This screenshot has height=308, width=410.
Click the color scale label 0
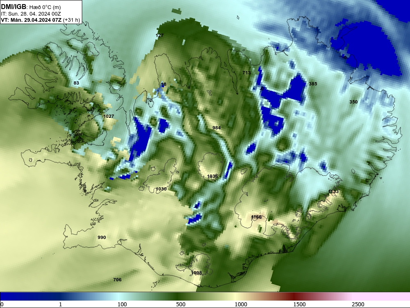coord(2,304)
